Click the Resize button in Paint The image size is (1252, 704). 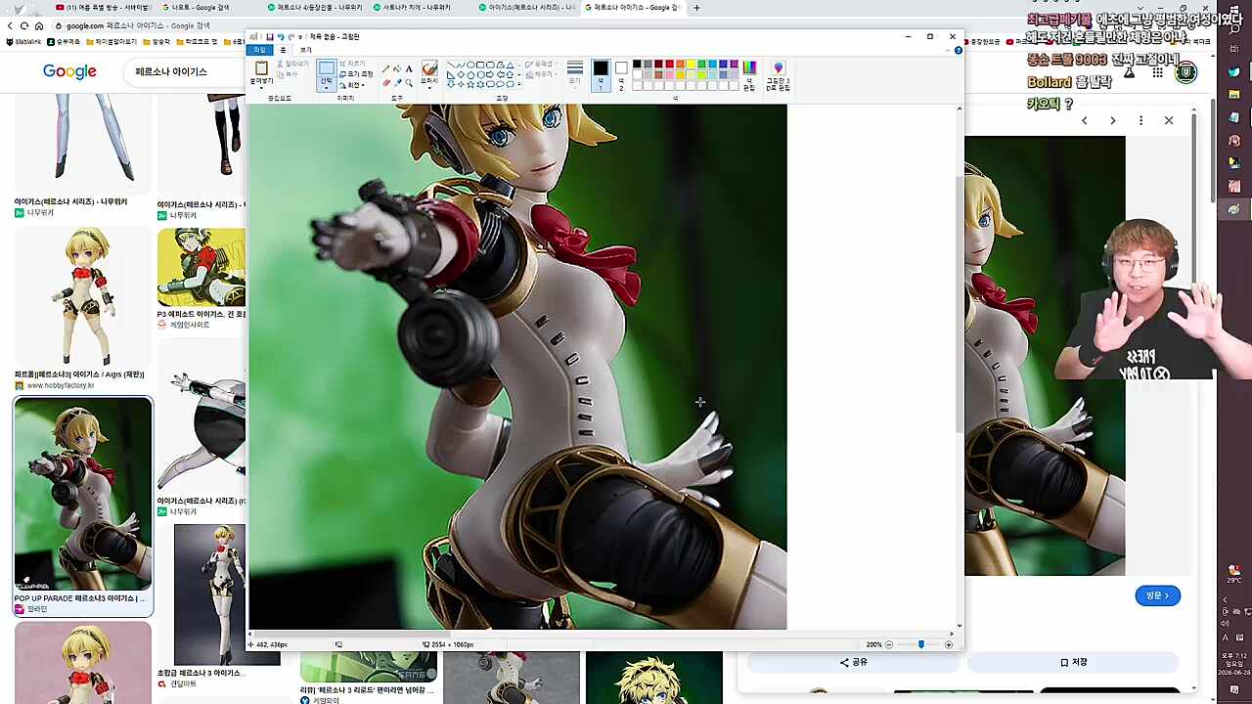tap(356, 74)
